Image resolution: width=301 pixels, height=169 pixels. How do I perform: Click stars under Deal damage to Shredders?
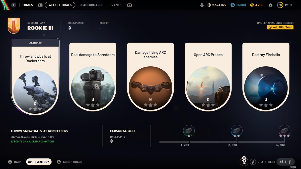coord(93,105)
